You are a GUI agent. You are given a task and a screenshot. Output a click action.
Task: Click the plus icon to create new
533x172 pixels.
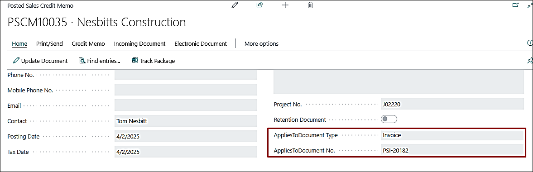tap(285, 5)
